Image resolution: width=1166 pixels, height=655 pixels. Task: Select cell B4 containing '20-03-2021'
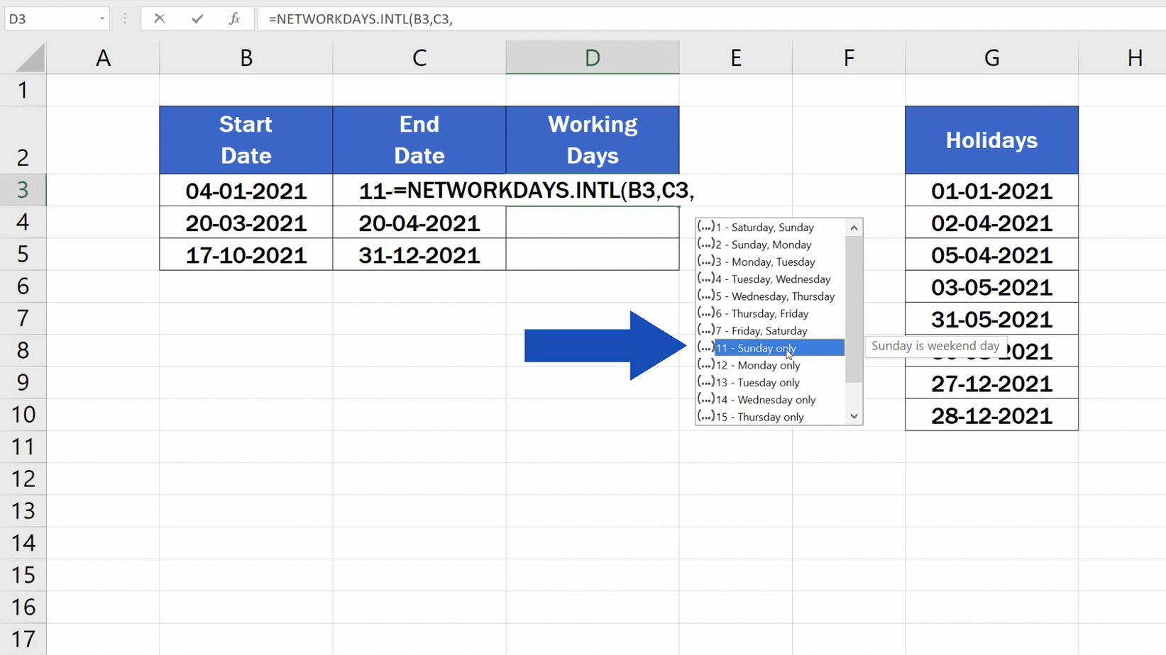[x=246, y=222]
